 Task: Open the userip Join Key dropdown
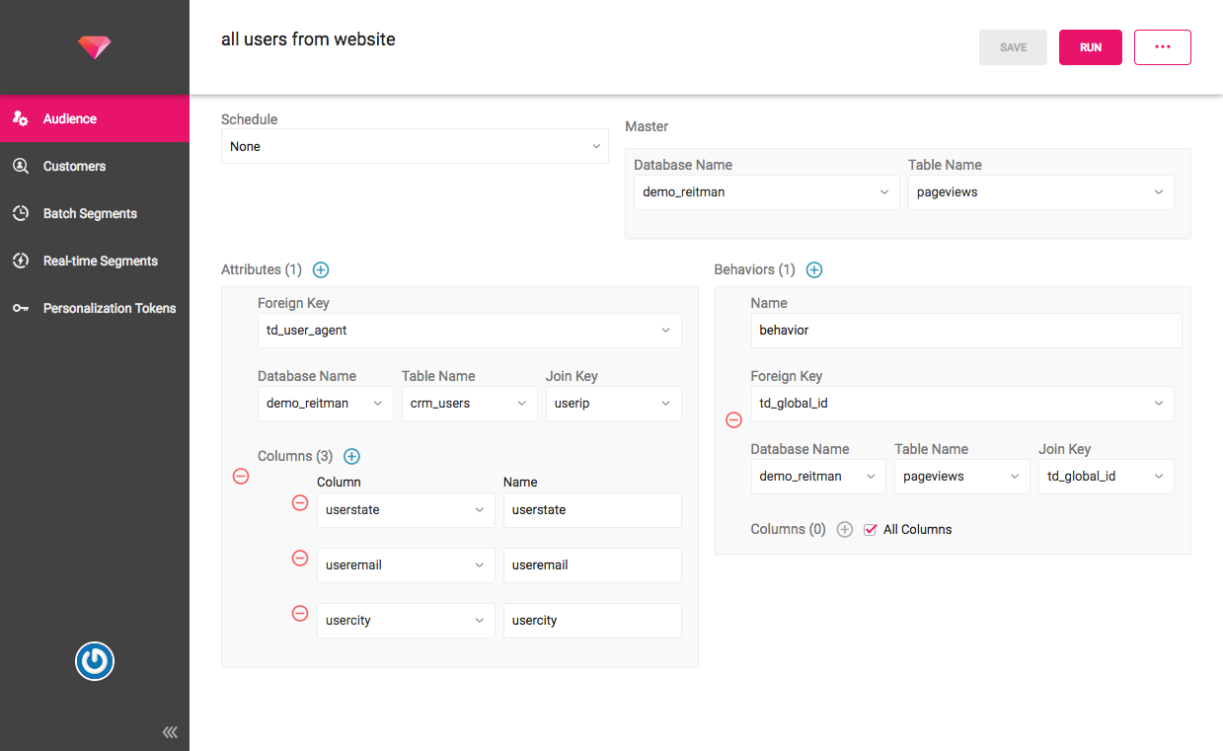[x=613, y=404]
